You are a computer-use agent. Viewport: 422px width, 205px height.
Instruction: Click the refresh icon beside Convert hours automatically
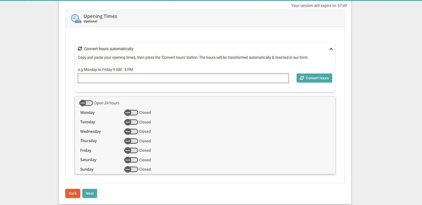[80, 49]
